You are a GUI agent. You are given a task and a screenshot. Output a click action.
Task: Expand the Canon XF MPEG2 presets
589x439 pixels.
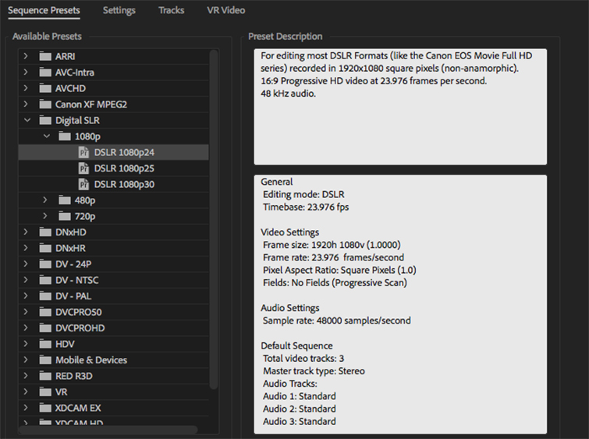point(26,104)
